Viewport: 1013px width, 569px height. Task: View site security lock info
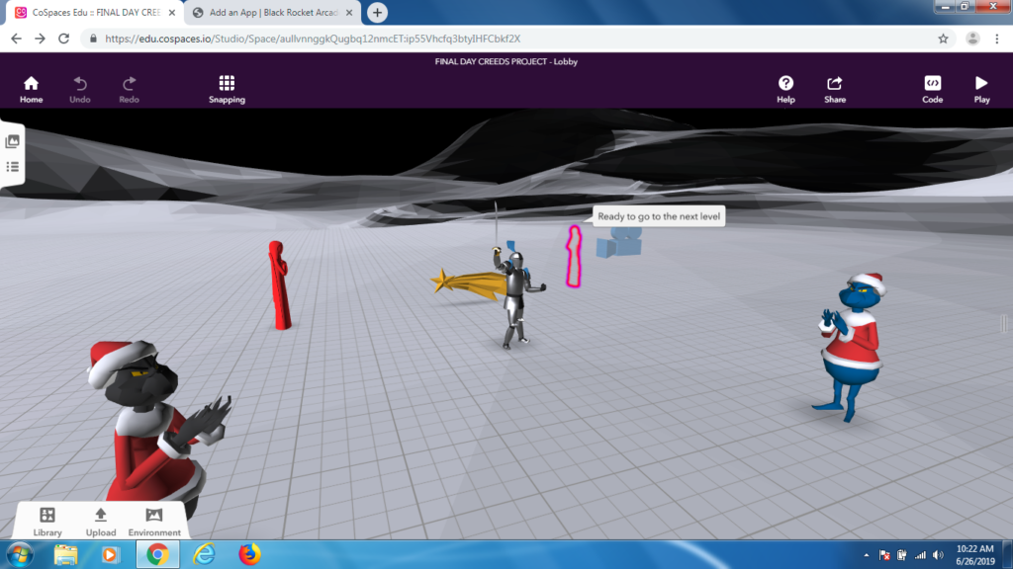tap(93, 39)
